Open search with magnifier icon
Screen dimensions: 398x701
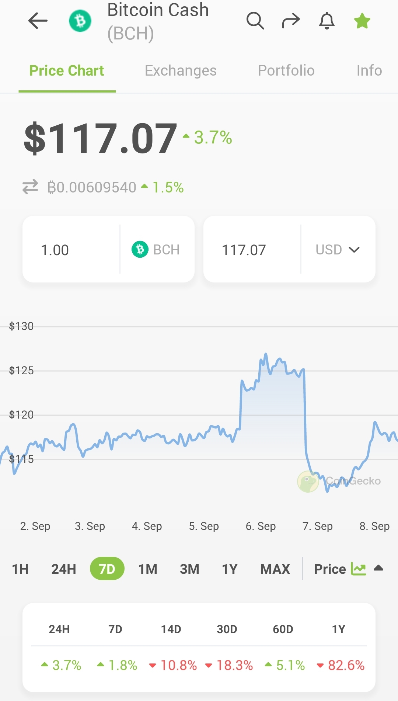point(255,21)
